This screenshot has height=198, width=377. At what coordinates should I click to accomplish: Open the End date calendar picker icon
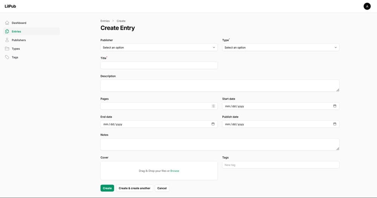213,124
